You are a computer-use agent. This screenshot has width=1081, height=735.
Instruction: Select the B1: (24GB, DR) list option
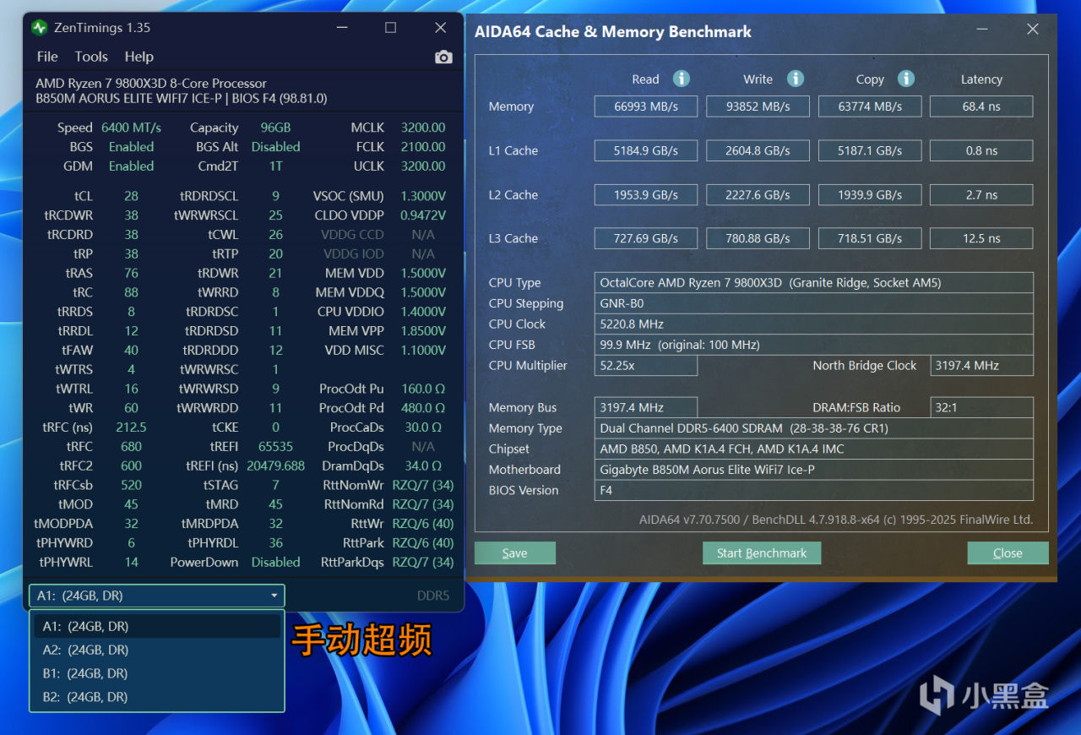pos(157,673)
